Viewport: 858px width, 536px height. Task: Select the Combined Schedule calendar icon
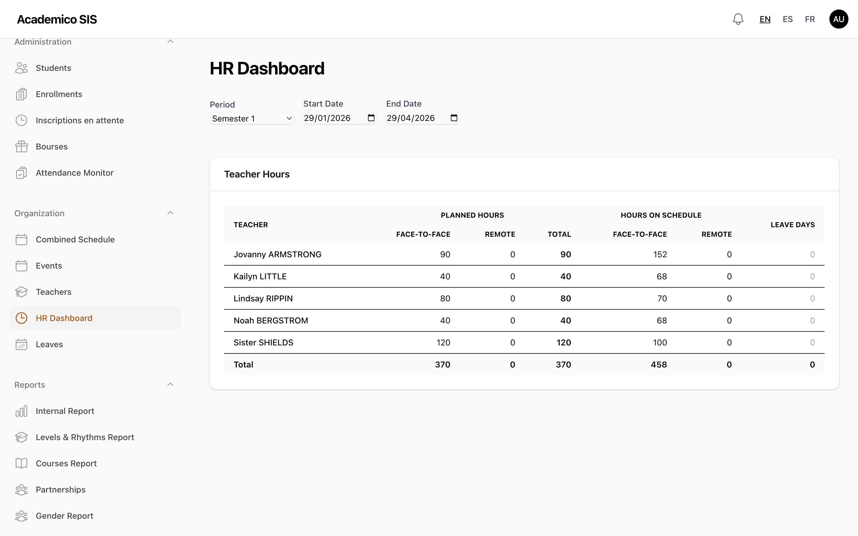coord(22,239)
